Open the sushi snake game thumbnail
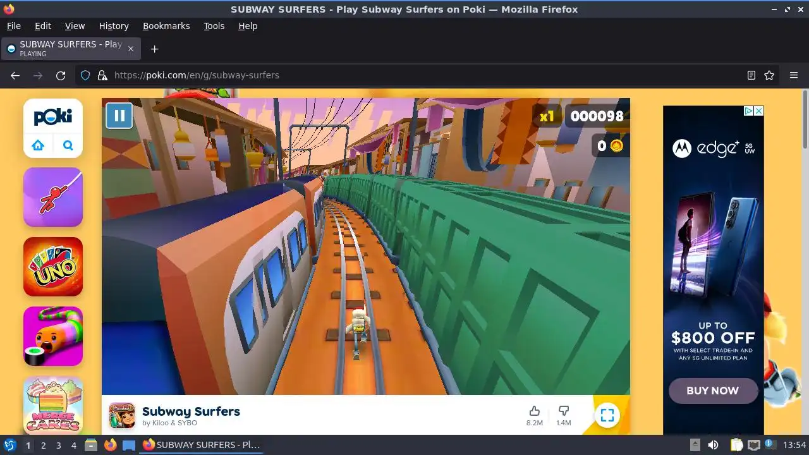 (x=53, y=336)
